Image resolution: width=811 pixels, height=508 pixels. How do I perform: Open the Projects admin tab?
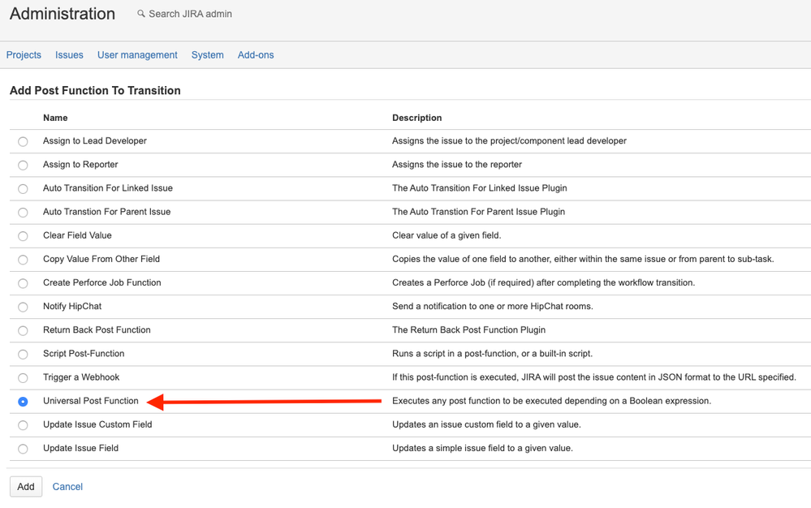point(24,55)
